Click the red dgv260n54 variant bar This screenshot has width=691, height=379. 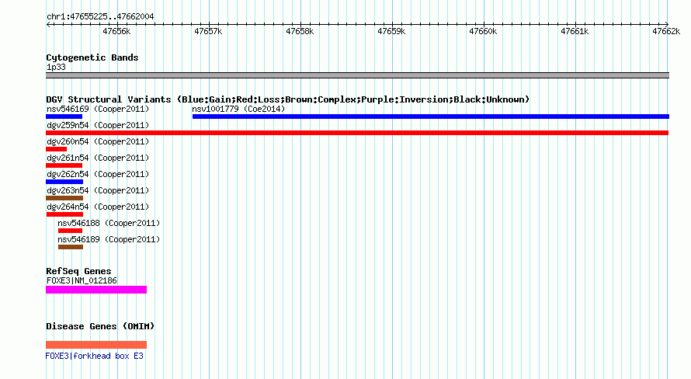(x=57, y=149)
